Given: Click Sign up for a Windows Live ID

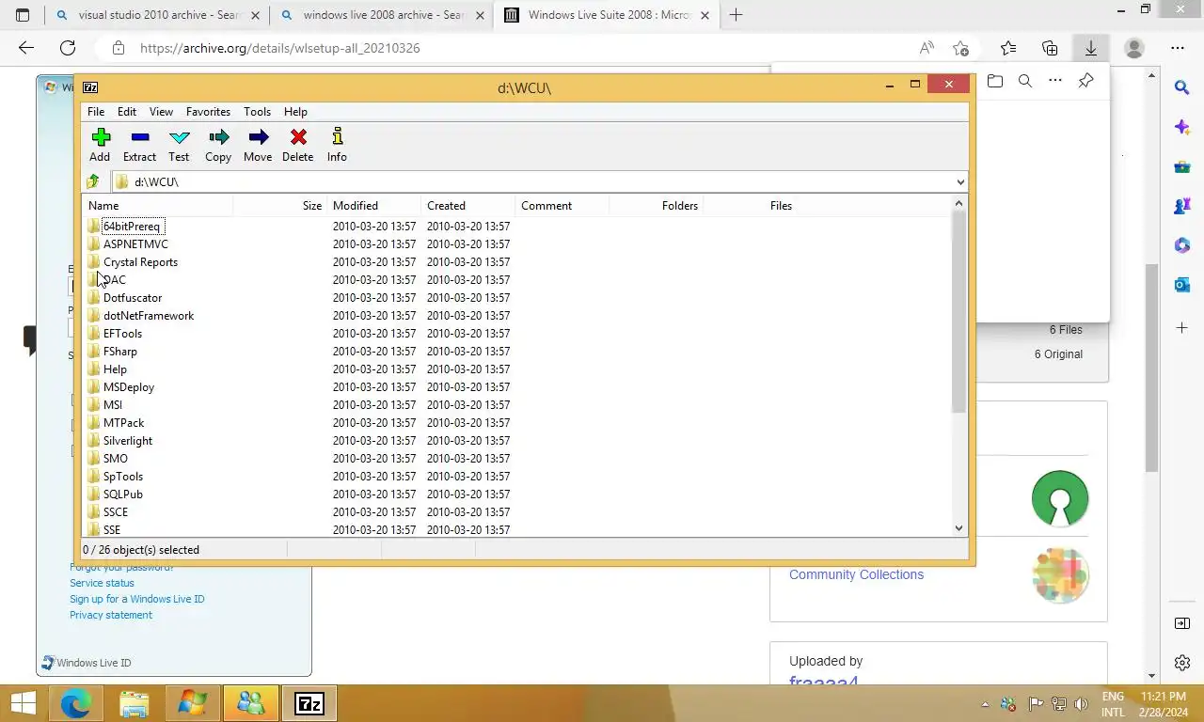Looking at the screenshot, I should tap(136, 599).
